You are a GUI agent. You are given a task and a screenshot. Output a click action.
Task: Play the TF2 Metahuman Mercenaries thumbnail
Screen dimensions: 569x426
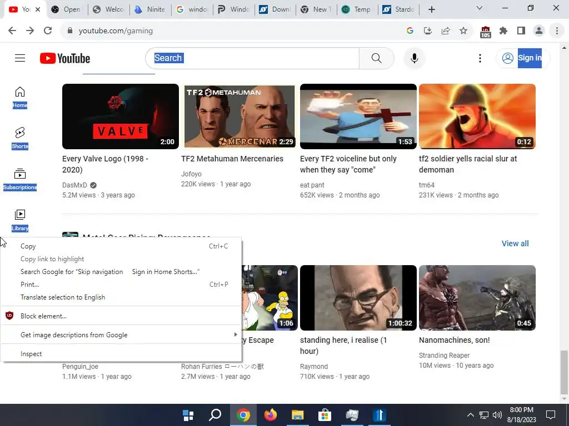coord(239,116)
